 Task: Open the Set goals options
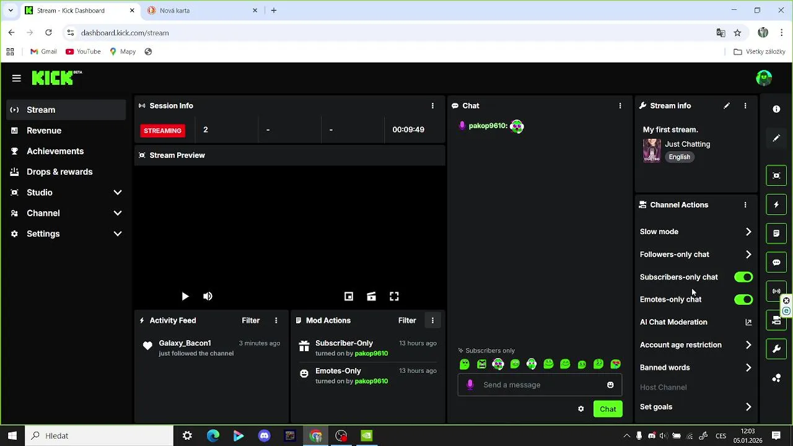(x=696, y=407)
